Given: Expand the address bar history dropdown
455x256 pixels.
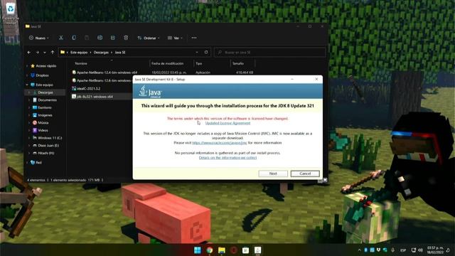Looking at the screenshot, I should tap(197, 52).
